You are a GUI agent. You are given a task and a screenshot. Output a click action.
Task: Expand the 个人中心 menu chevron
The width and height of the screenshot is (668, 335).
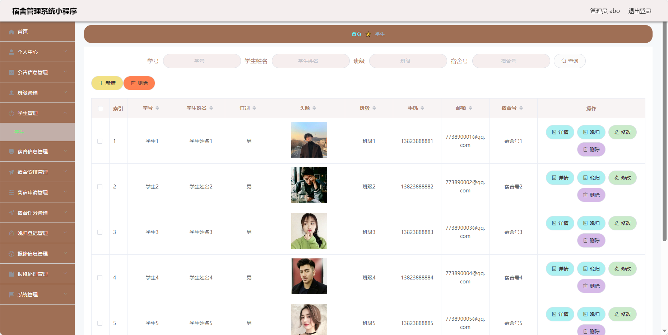[x=65, y=52]
